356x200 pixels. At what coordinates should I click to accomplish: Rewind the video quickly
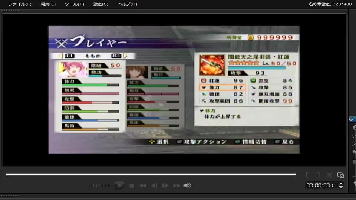click(x=143, y=186)
